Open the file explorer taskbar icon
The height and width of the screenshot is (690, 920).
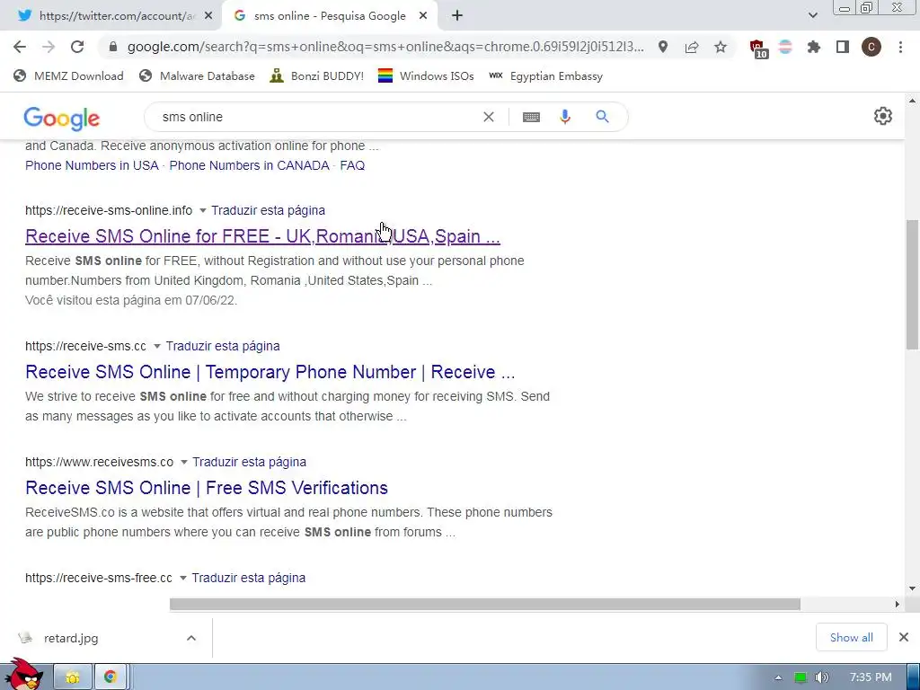click(x=73, y=677)
